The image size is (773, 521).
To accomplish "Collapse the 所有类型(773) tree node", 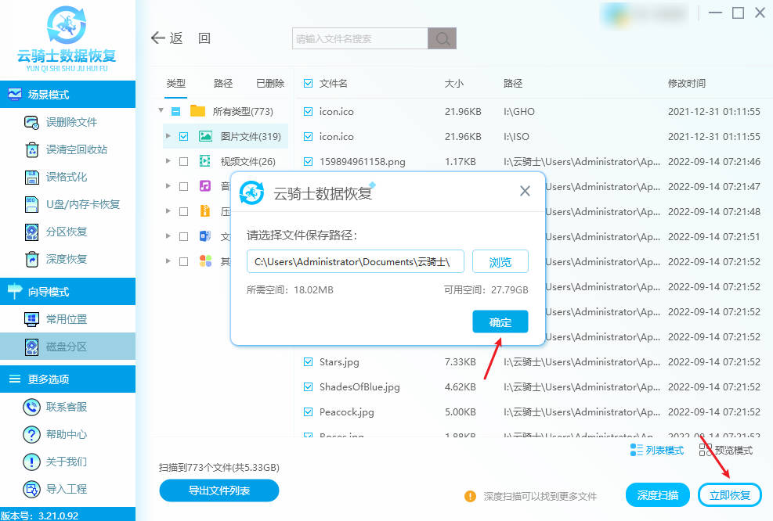I will (x=161, y=111).
